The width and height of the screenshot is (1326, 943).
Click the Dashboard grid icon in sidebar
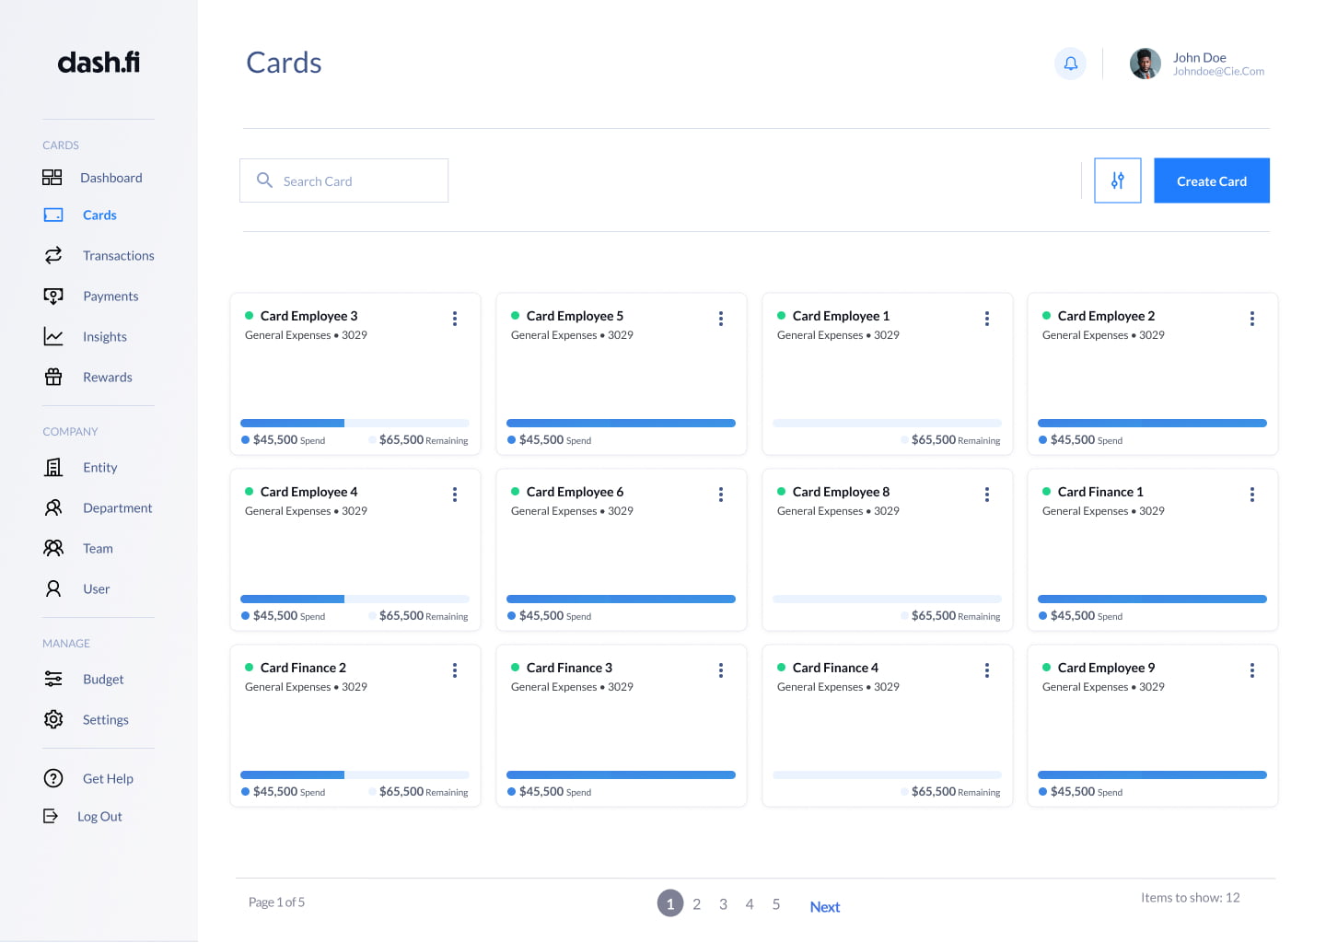52,178
